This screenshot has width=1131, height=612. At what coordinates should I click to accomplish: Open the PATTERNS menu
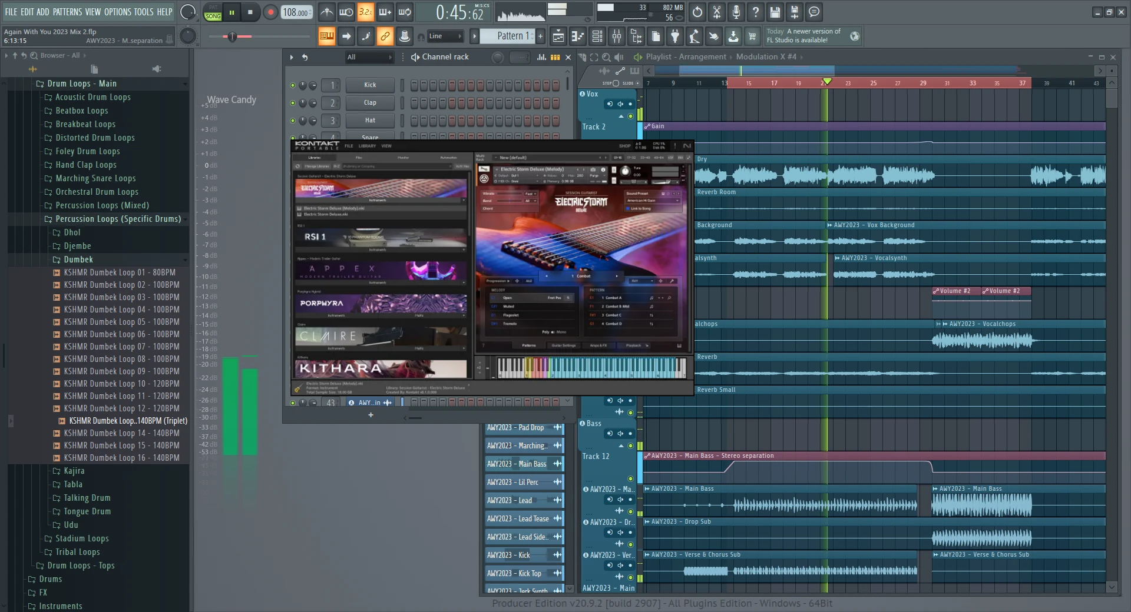(x=68, y=12)
